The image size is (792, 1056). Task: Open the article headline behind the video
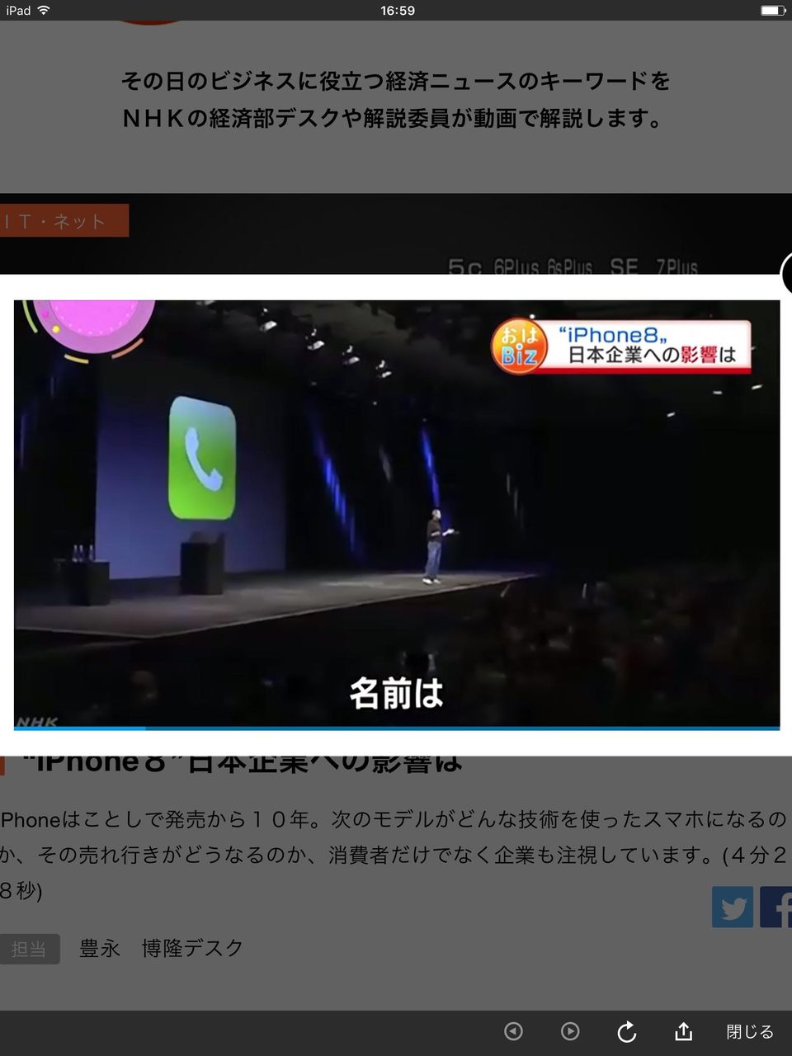tap(241, 762)
